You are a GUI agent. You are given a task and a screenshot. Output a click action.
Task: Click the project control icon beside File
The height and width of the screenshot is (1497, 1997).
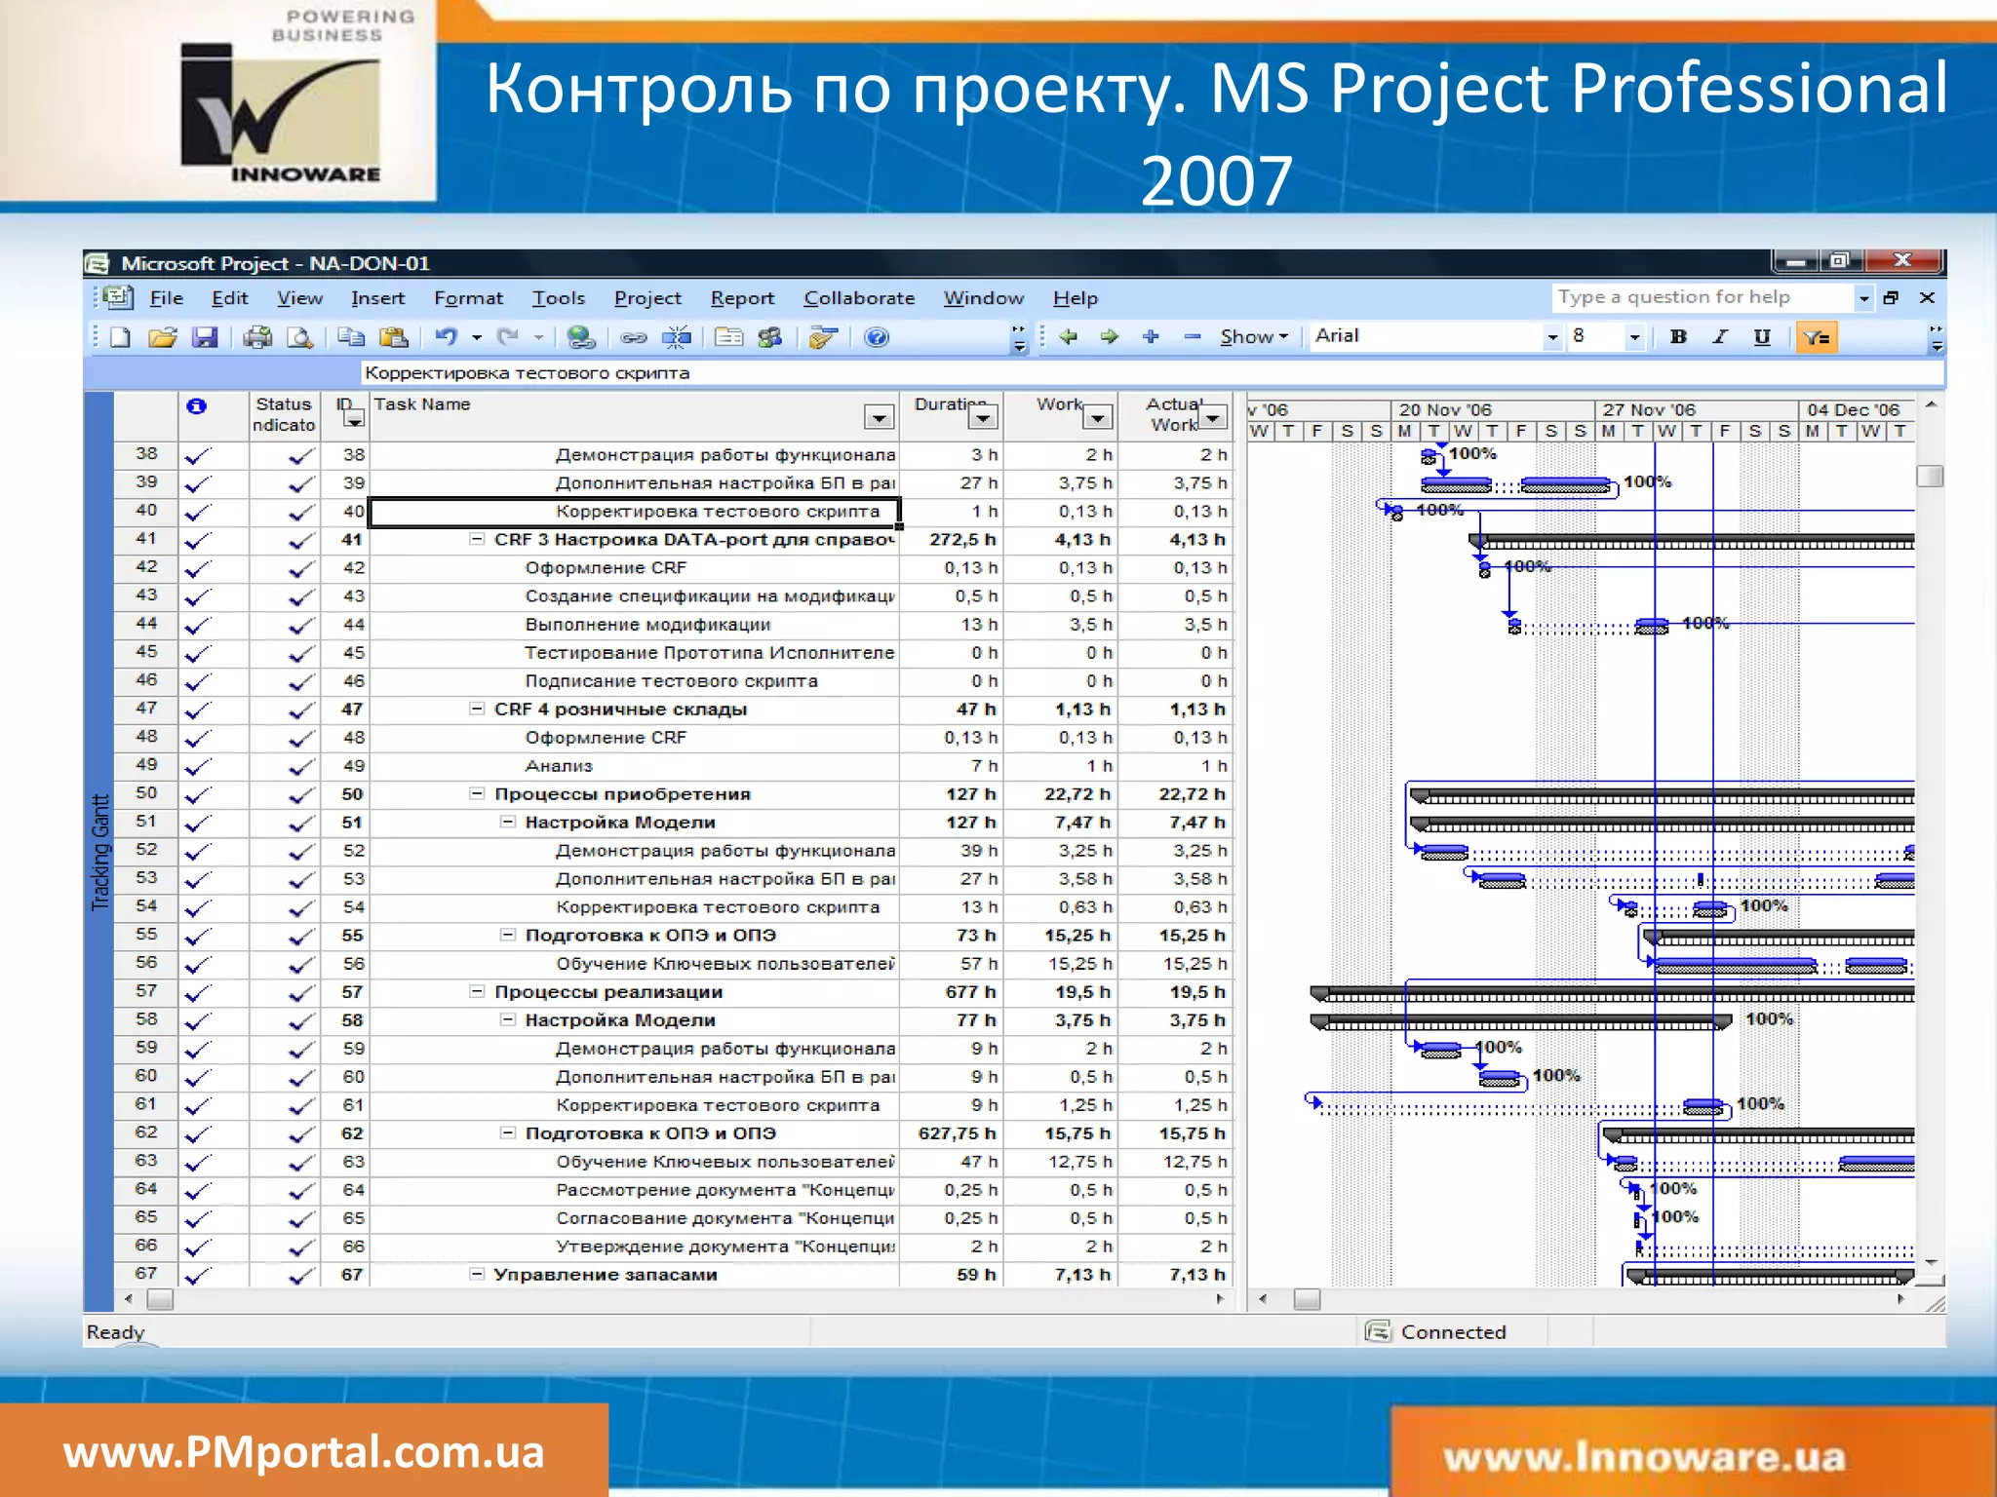119,297
